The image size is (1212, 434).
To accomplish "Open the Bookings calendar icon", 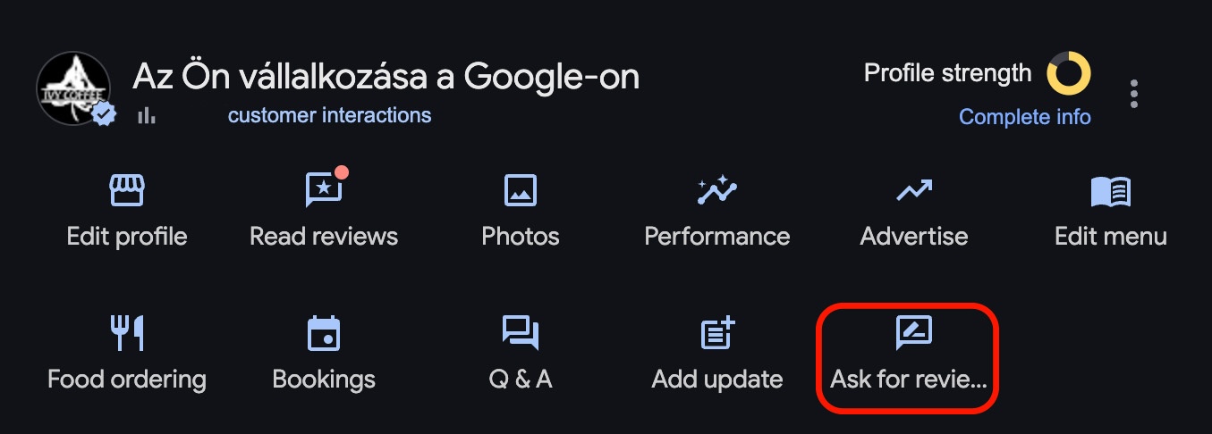I will click(x=324, y=333).
